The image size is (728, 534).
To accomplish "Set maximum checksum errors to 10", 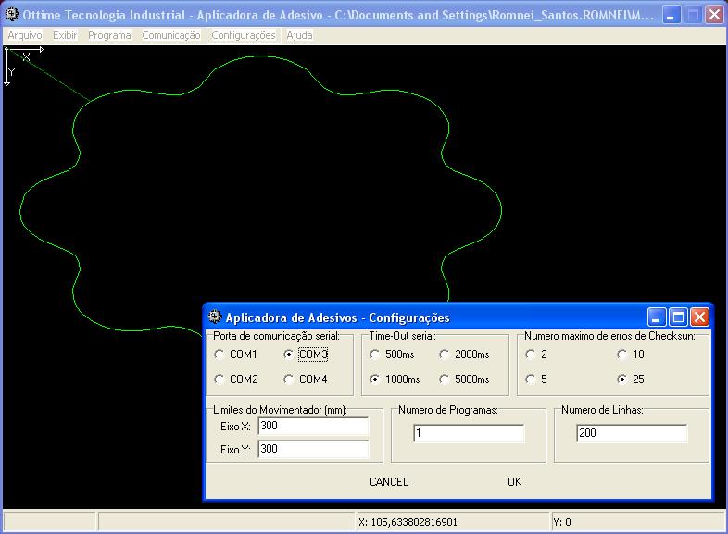I will coord(622,354).
